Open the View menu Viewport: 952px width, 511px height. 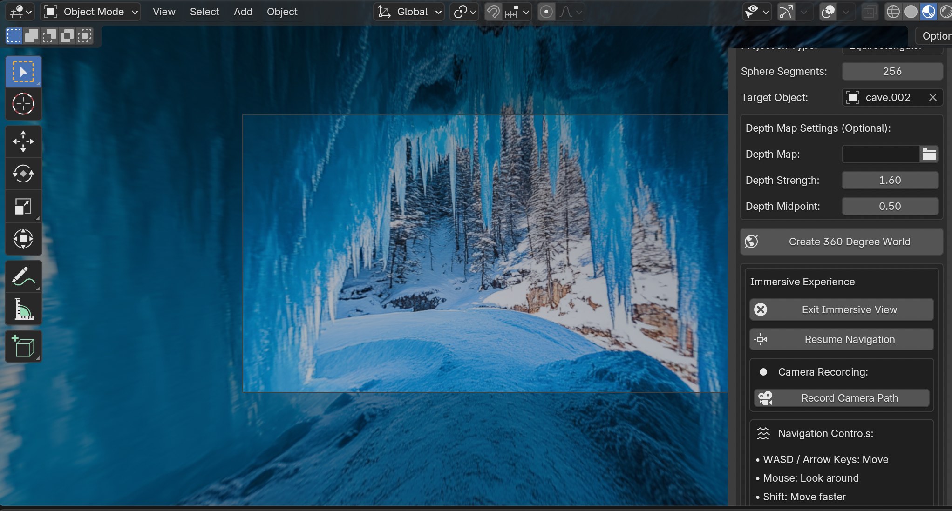coord(164,12)
